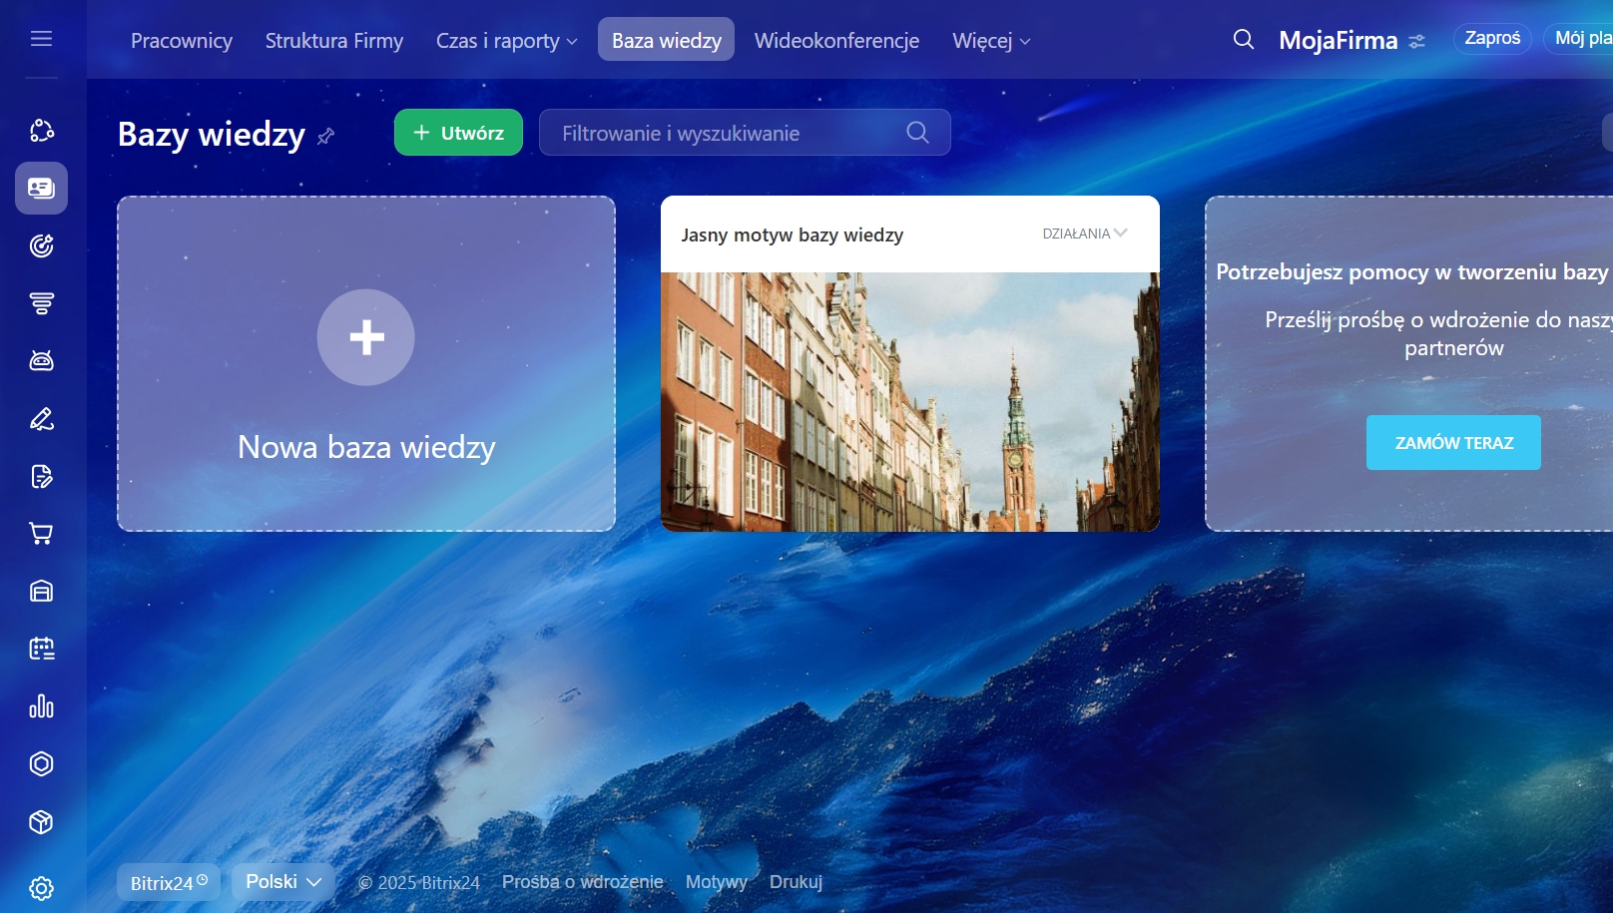Screen dimensions: 1613x913
Task: Click the search magnifier in top bar
Action: click(x=1243, y=40)
